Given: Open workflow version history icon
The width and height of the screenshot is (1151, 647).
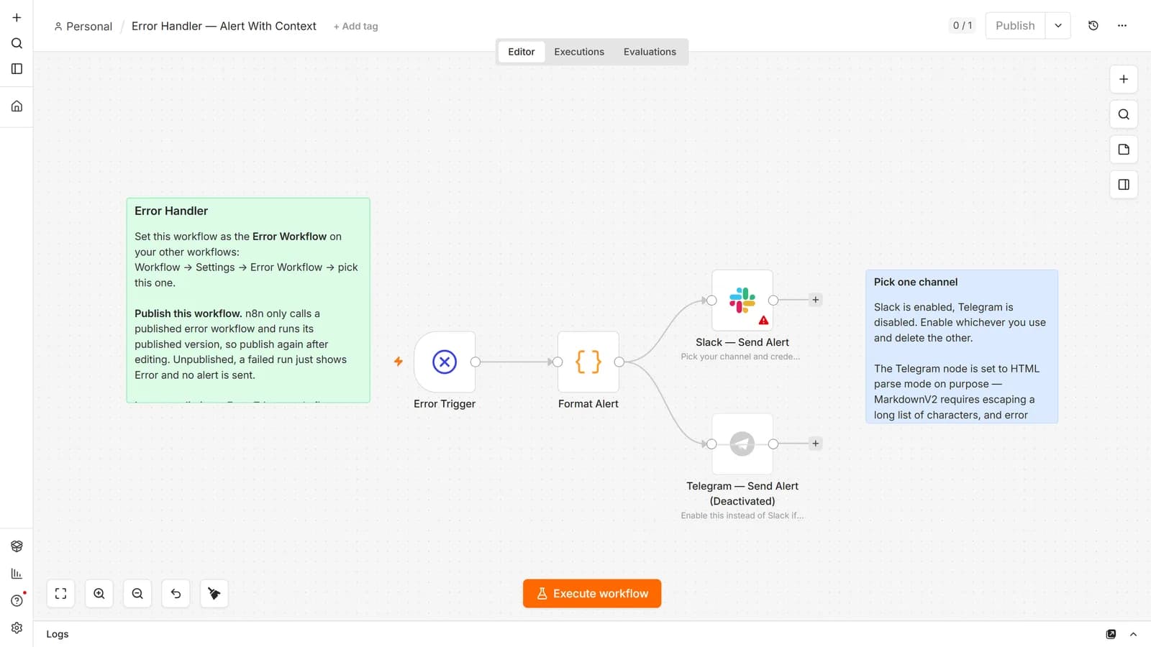Looking at the screenshot, I should tap(1093, 26).
